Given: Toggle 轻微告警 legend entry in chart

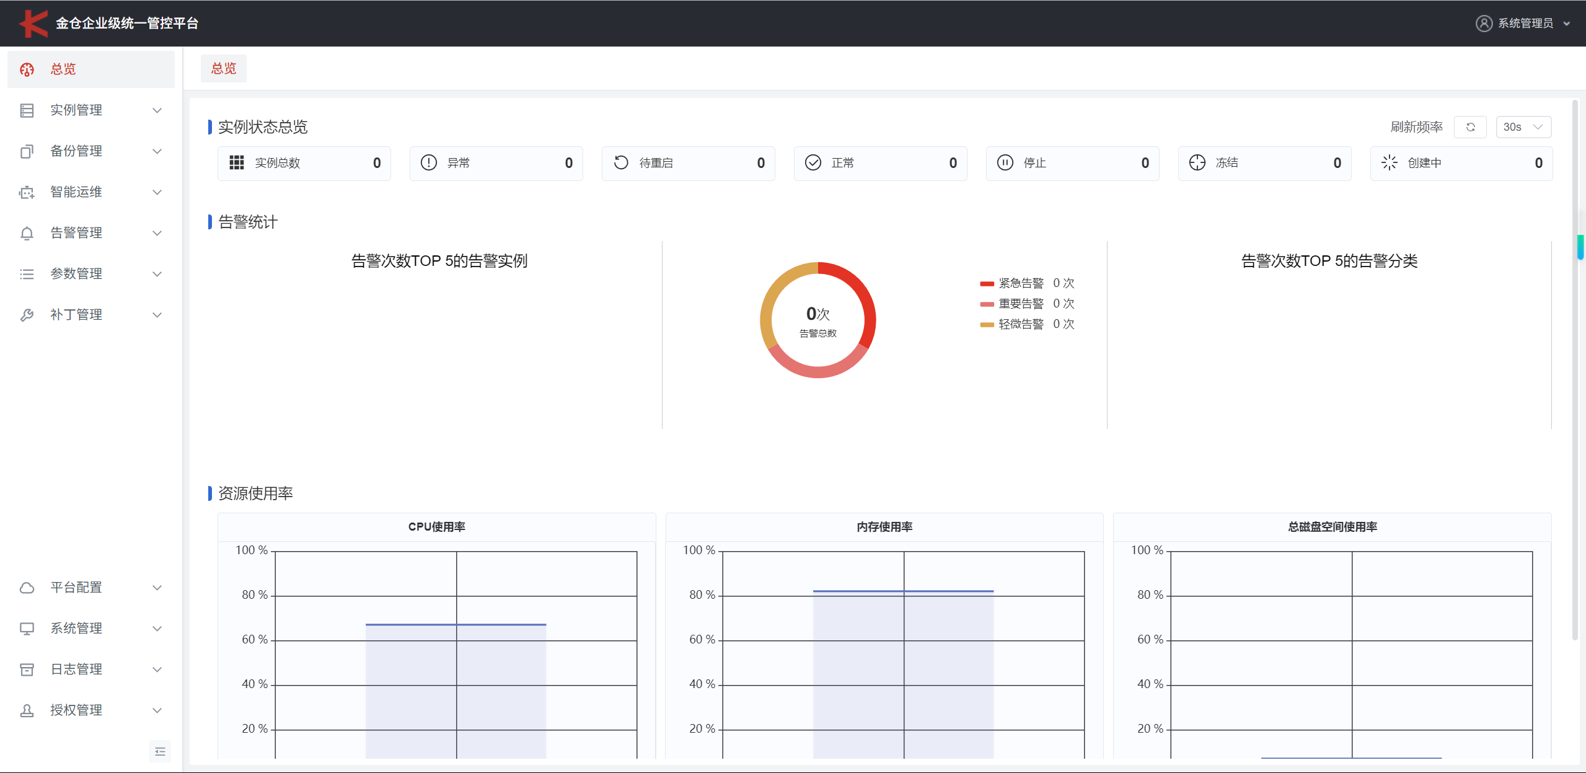Looking at the screenshot, I should tap(1020, 324).
